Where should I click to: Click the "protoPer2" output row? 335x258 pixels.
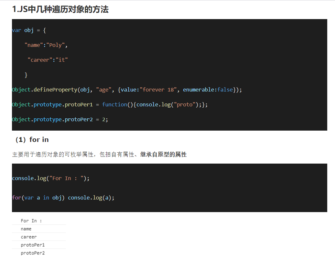[33, 253]
